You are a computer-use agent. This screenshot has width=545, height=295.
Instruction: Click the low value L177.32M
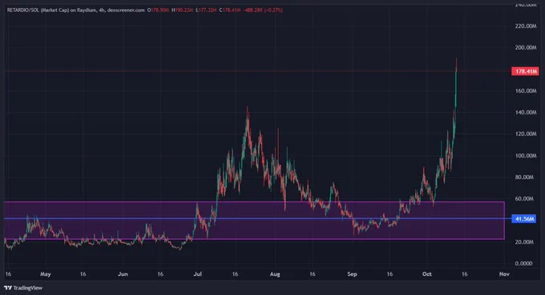pyautogui.click(x=207, y=10)
